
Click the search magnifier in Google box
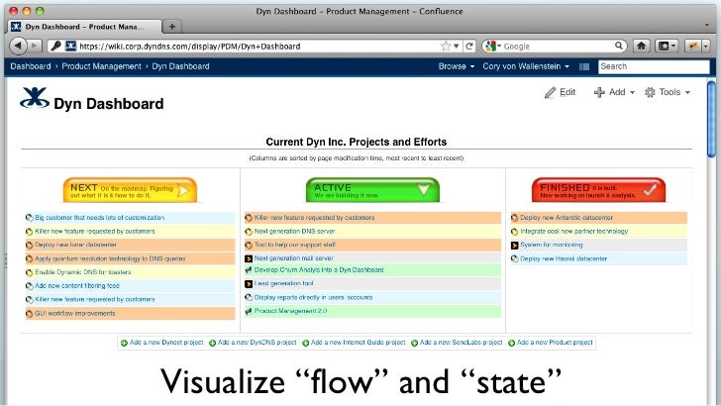point(619,46)
